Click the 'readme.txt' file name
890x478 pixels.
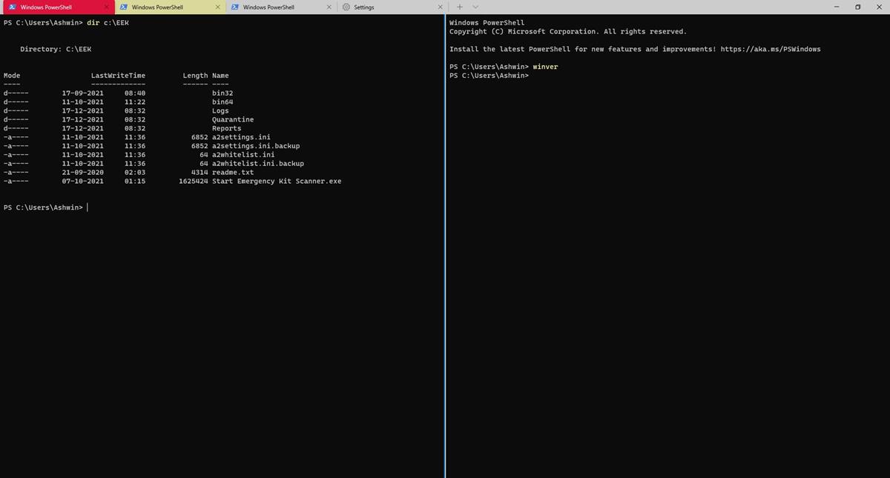(x=233, y=172)
